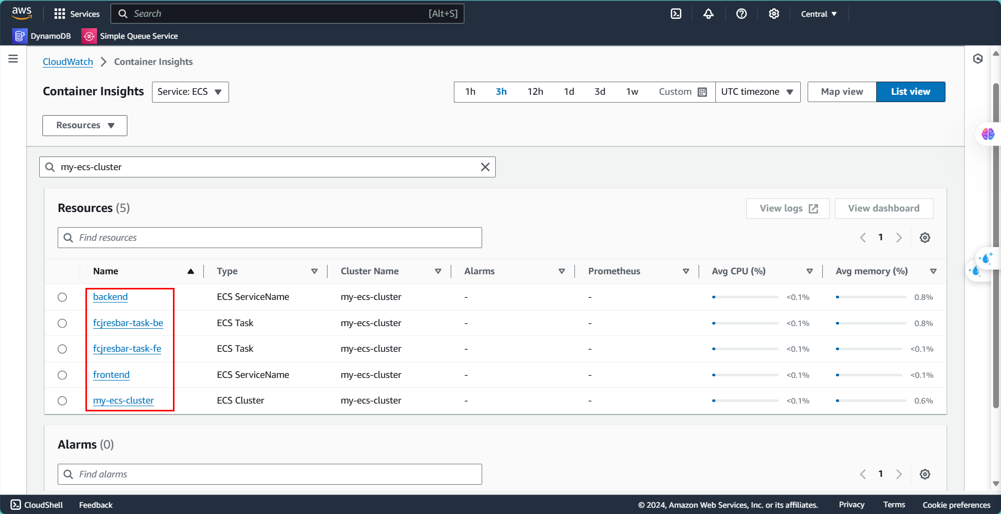Open the UTC timezone dropdown
1001x514 pixels.
click(758, 92)
